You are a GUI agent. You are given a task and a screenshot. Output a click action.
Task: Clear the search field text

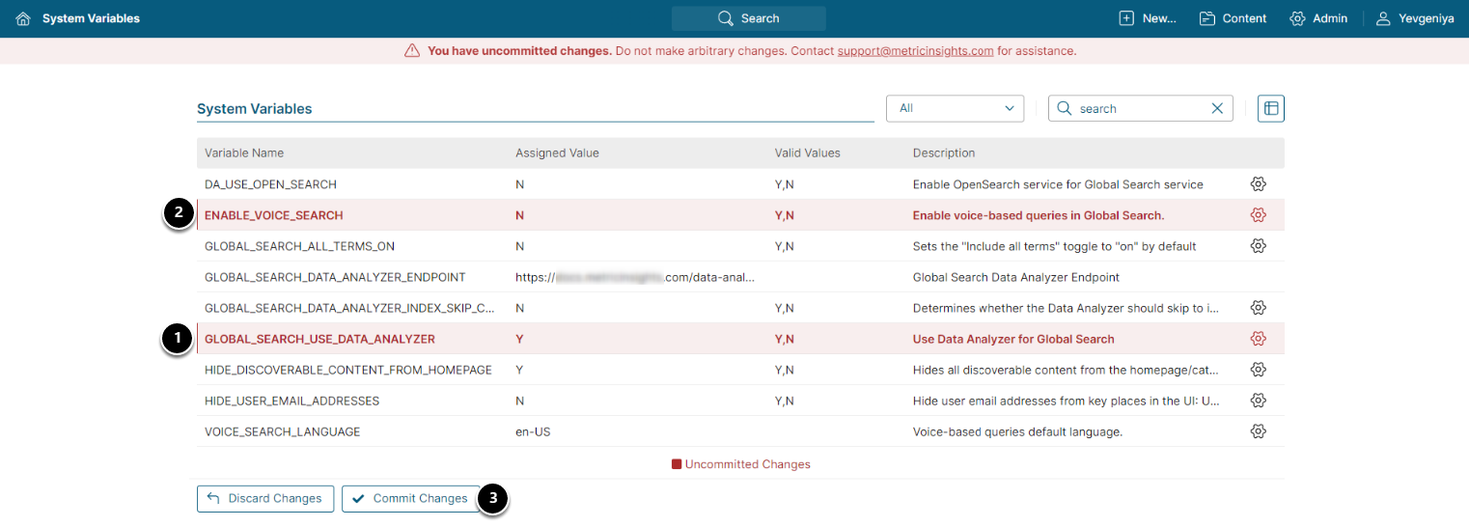pos(1217,109)
